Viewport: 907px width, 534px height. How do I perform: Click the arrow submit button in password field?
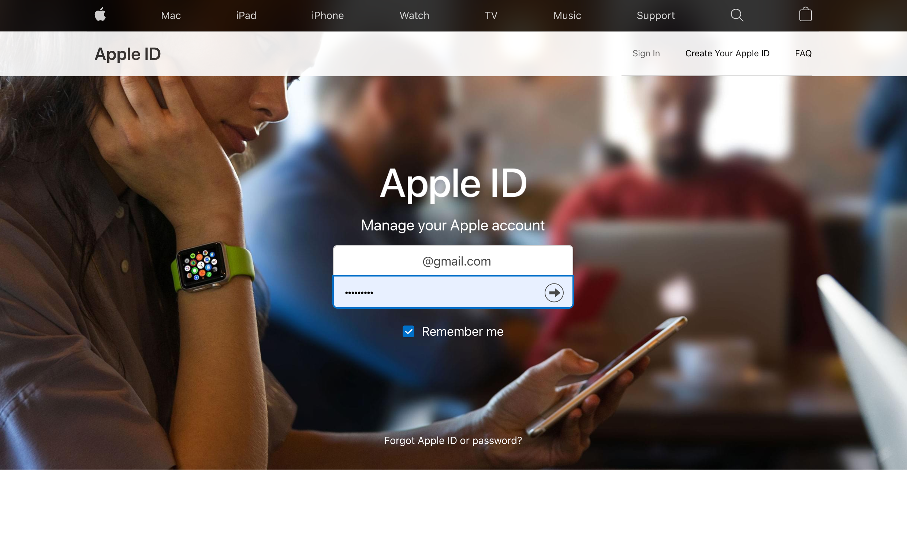[554, 293]
